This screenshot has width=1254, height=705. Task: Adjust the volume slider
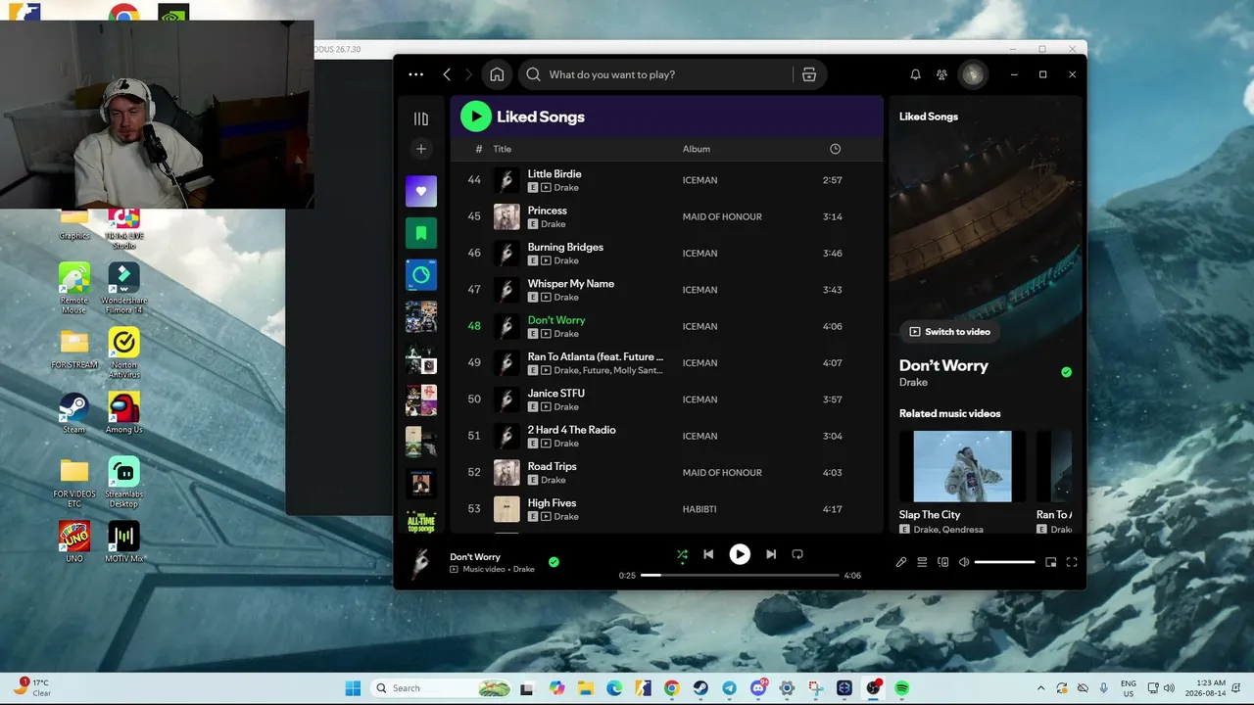(x=1005, y=562)
